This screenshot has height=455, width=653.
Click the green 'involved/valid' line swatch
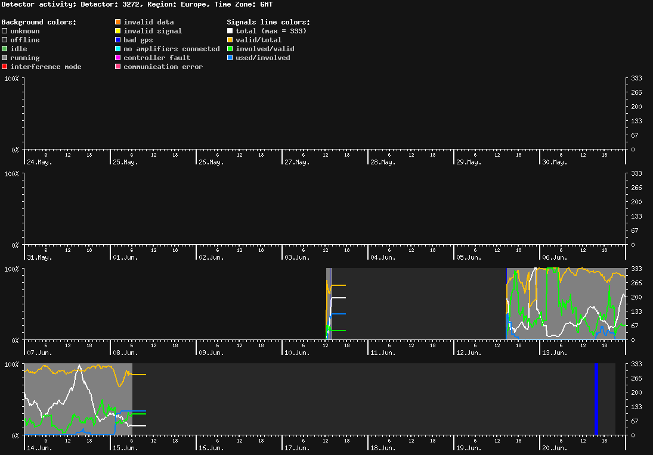[x=230, y=49]
